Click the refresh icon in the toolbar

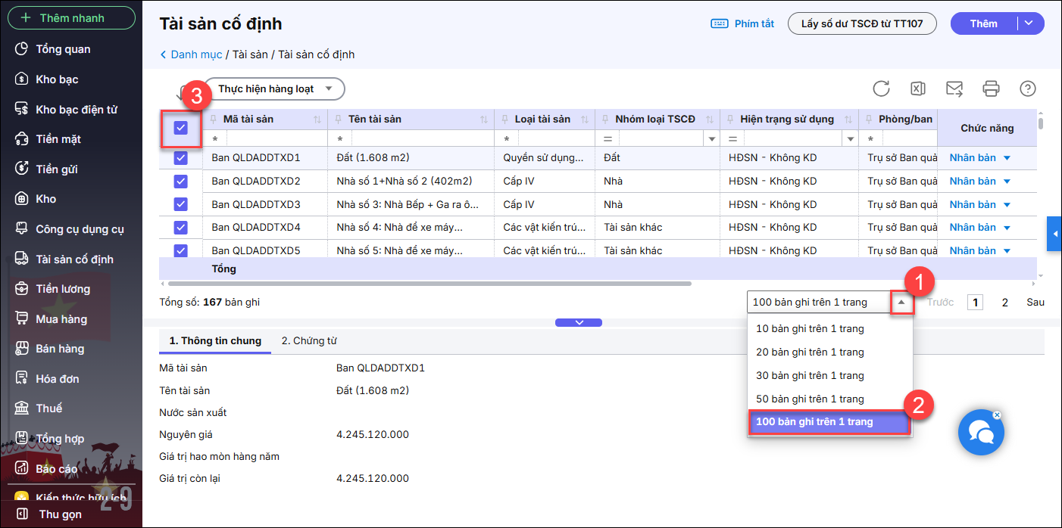881,89
